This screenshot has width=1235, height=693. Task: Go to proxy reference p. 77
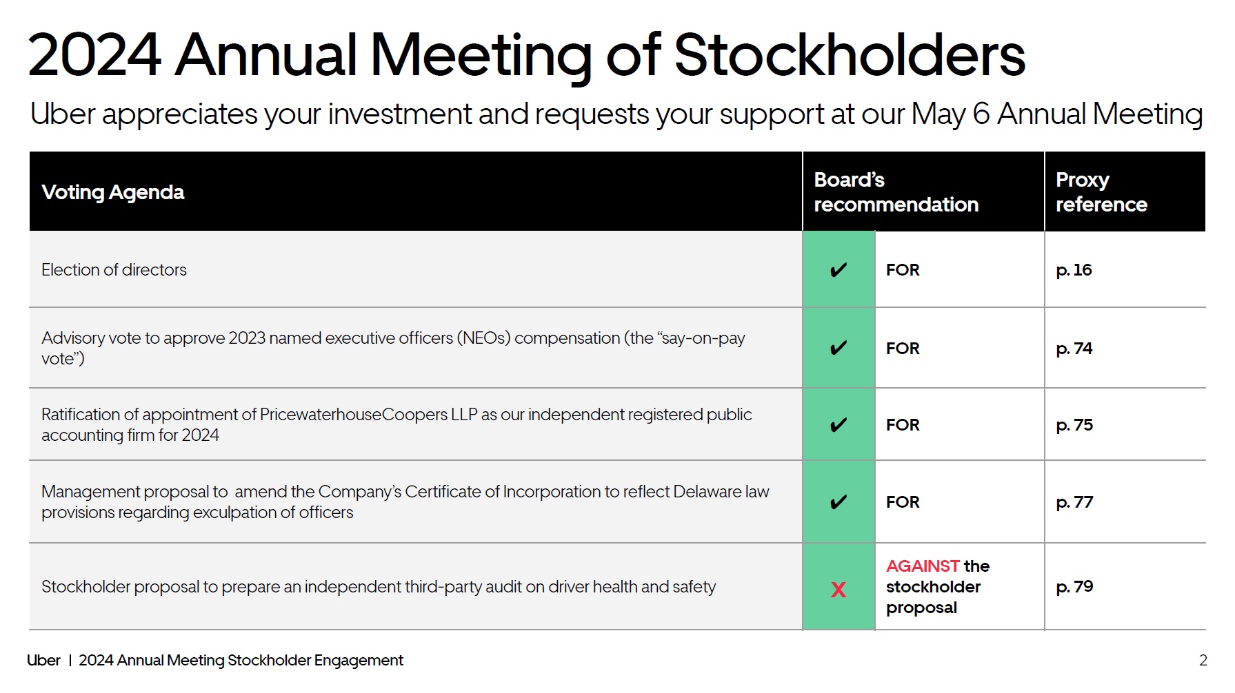pyautogui.click(x=1074, y=502)
